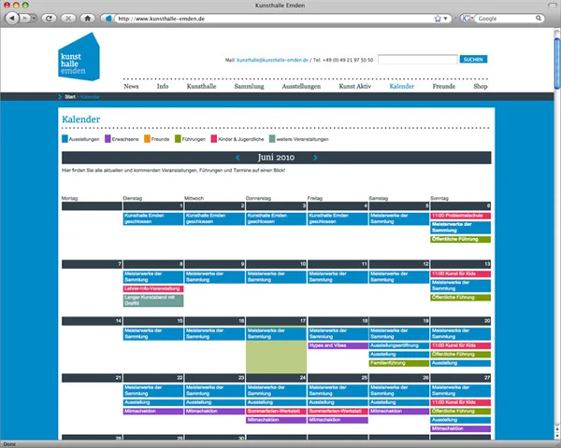Go back using the browser back arrow
The width and height of the screenshot is (561, 448).
point(11,18)
